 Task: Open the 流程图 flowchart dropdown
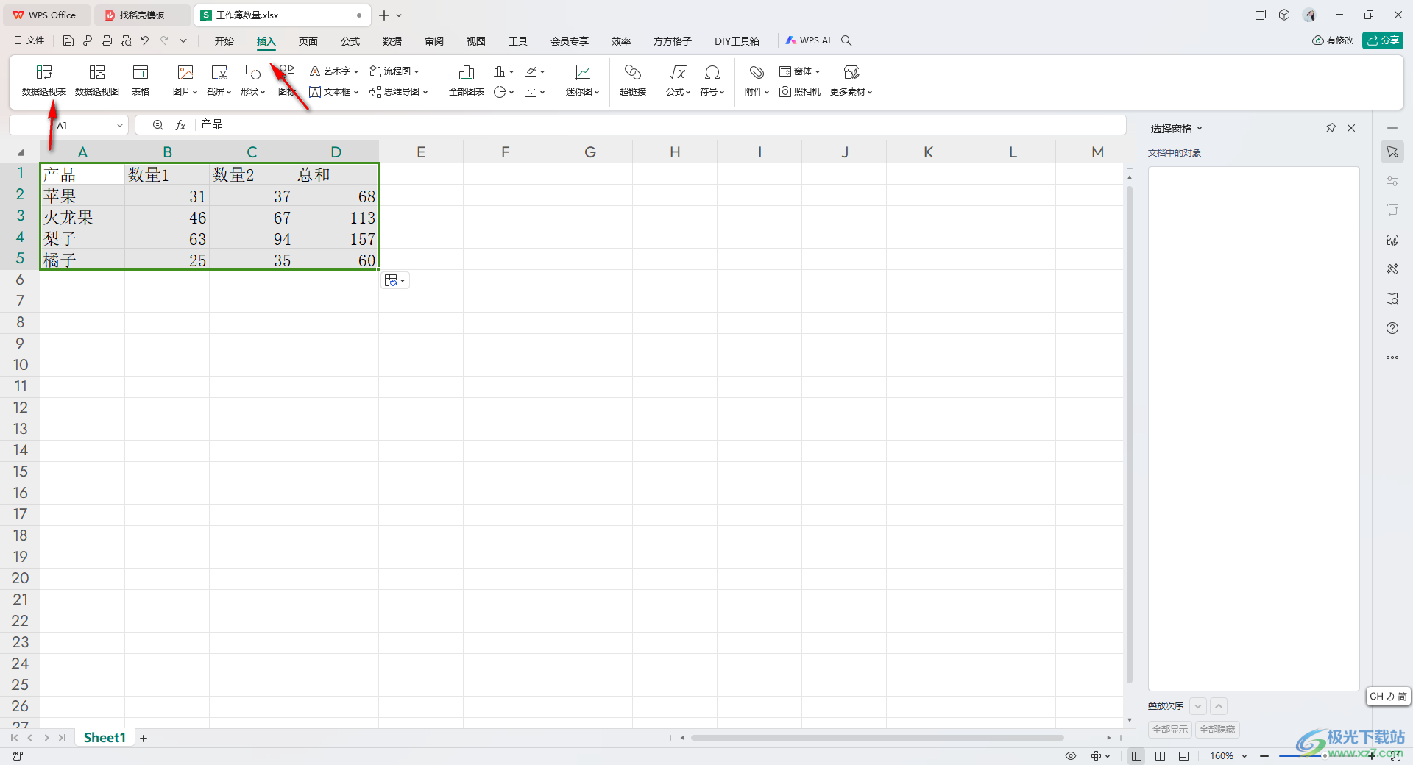point(394,71)
